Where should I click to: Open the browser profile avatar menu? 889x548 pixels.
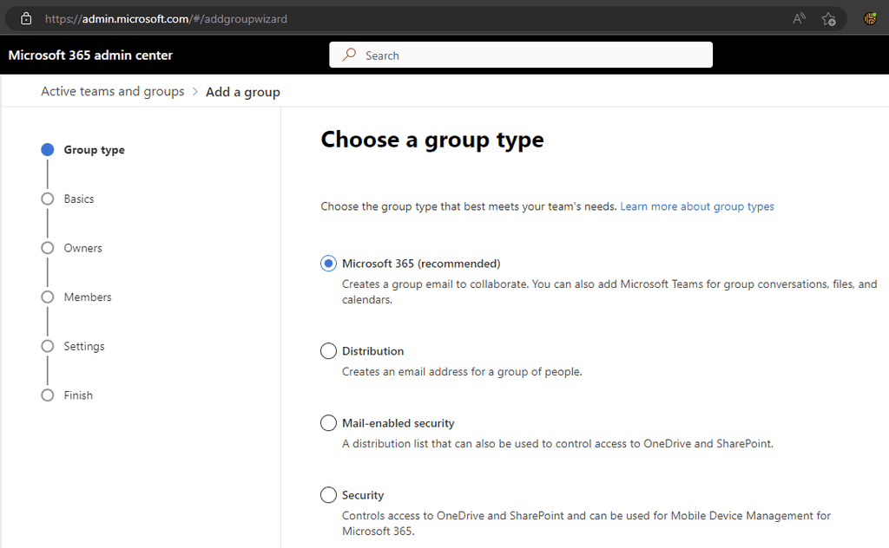pos(870,18)
